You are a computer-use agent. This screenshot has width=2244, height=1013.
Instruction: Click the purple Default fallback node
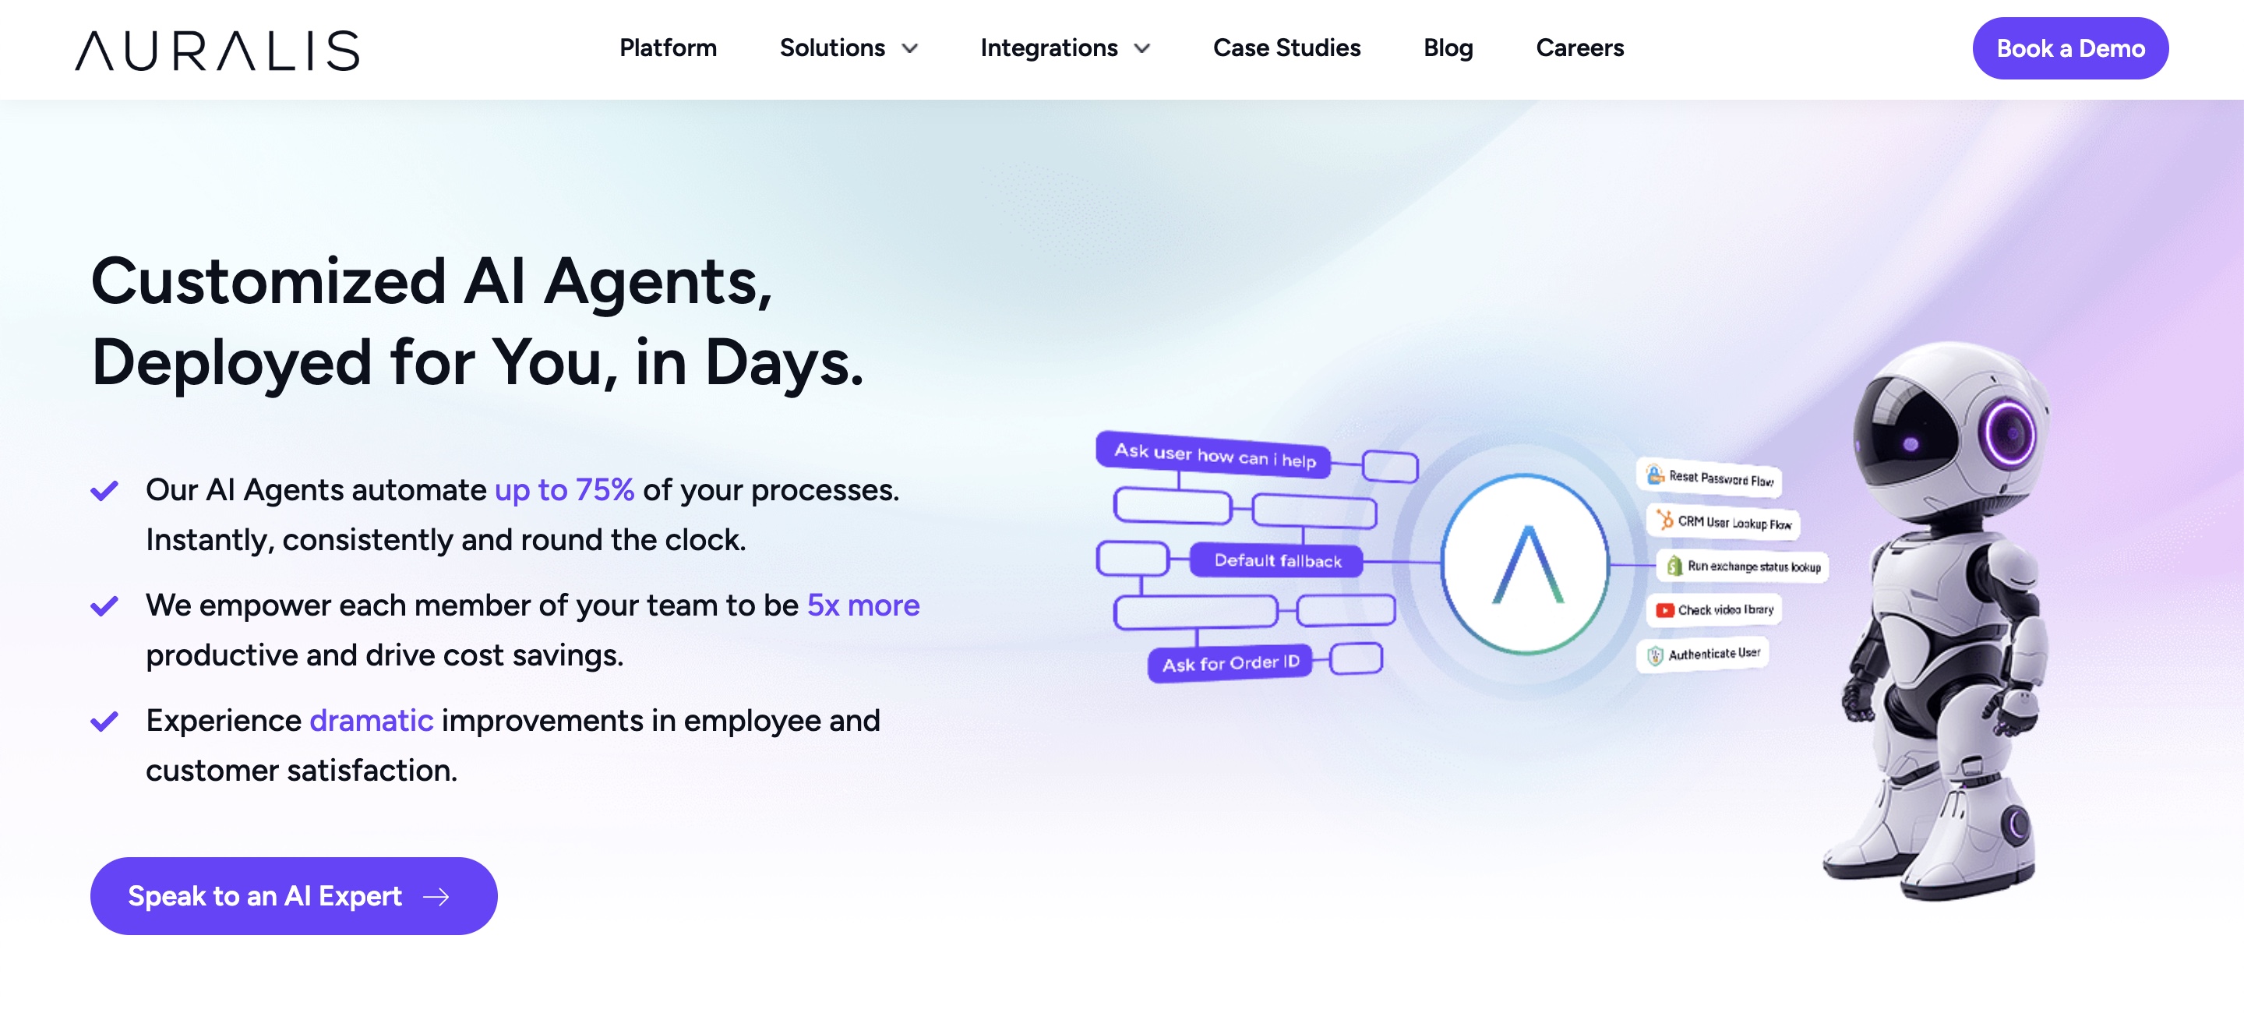pyautogui.click(x=1276, y=560)
